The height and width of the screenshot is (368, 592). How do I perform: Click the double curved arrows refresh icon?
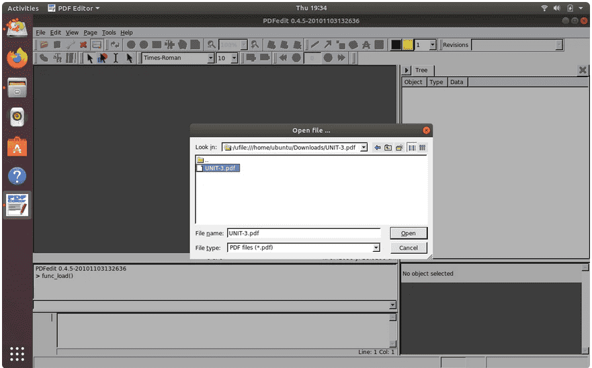coord(115,44)
